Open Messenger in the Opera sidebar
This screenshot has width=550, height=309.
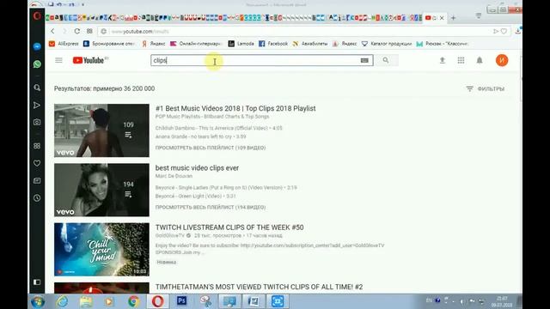(x=37, y=46)
